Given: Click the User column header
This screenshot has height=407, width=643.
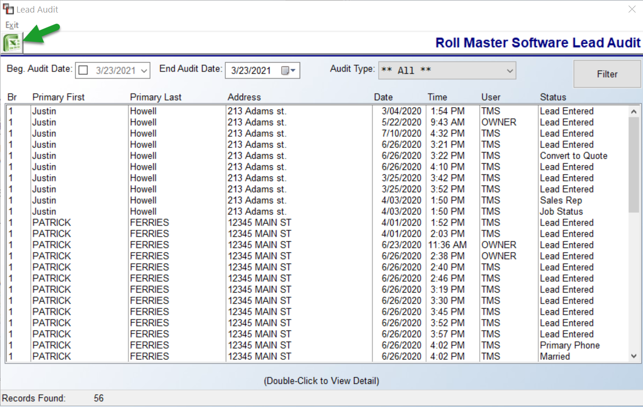Looking at the screenshot, I should [x=491, y=97].
